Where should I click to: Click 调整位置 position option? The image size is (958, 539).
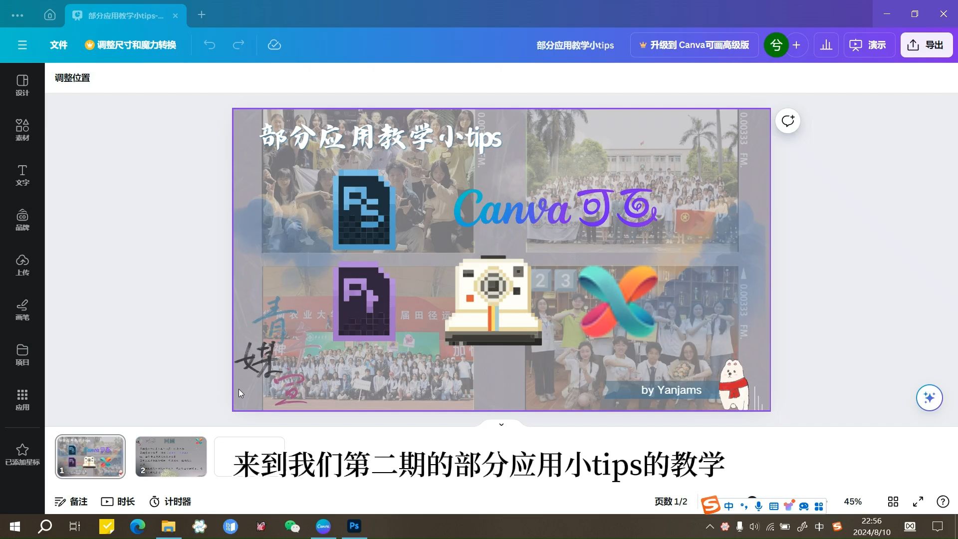click(x=72, y=78)
